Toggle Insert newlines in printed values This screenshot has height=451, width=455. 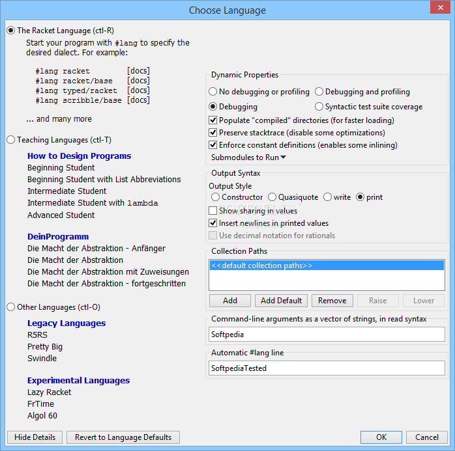click(213, 223)
